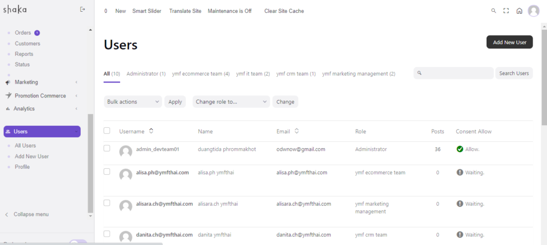The image size is (547, 245).
Task: Open the Change role to… dropdown
Action: pyautogui.click(x=231, y=102)
